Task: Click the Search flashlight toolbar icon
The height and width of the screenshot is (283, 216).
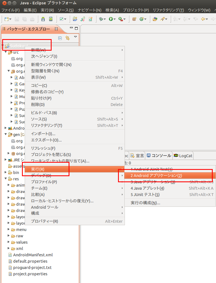Action: (x=162, y=19)
